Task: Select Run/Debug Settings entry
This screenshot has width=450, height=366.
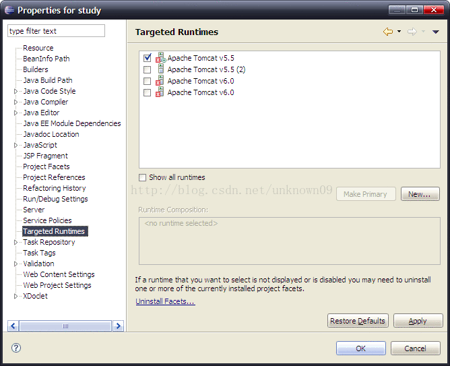Action: [55, 199]
